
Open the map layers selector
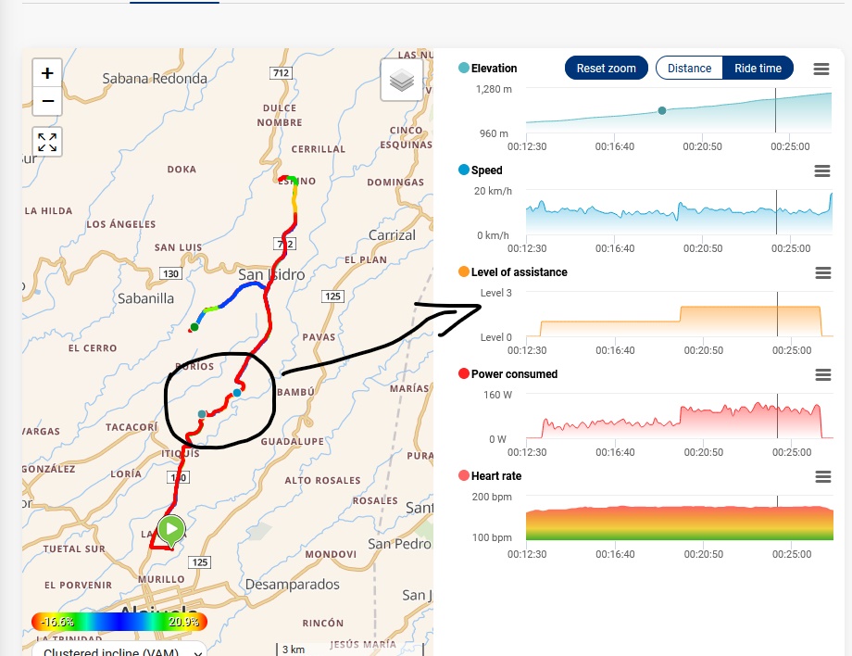tap(401, 81)
